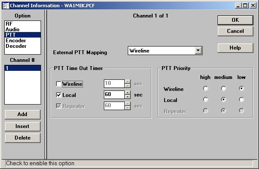Enable the Wireline time out timer checkbox
The image size is (259, 169).
[59, 84]
